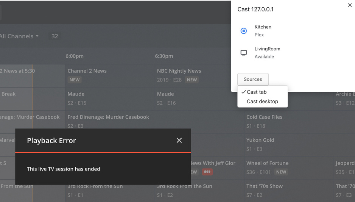Expand the All Channels filter dropdown
Image resolution: width=355 pixels, height=202 pixels.
(x=20, y=36)
